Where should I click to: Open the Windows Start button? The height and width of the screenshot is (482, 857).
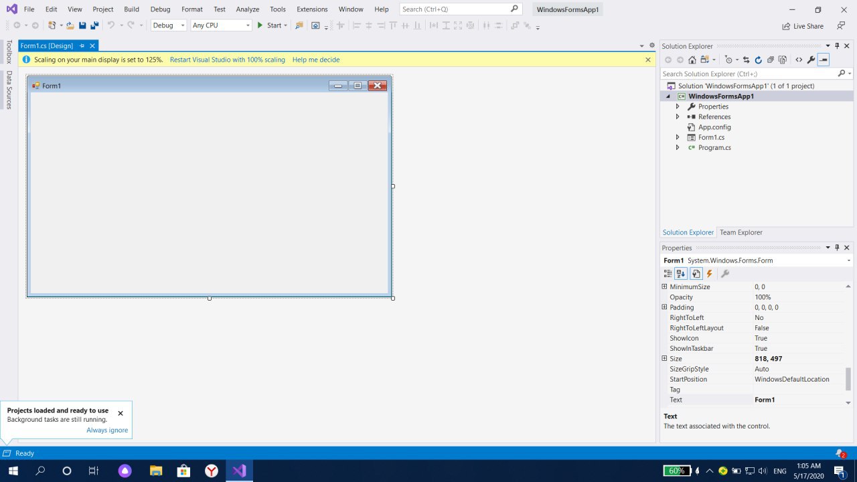(13, 471)
